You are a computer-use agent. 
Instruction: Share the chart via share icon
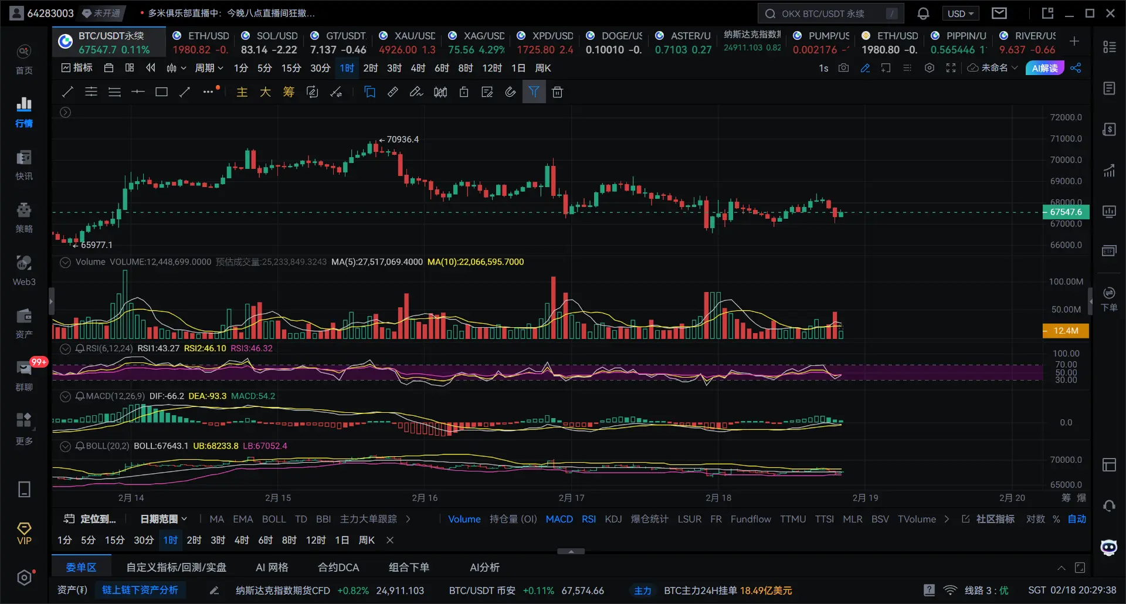coord(1076,68)
